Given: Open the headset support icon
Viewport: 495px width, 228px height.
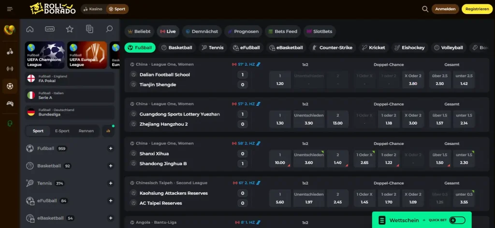Looking at the screenshot, I should (x=10, y=123).
